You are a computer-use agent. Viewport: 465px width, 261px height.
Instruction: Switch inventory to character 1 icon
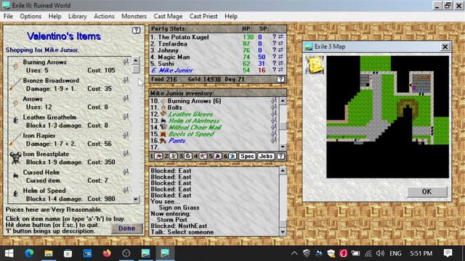[x=158, y=157]
